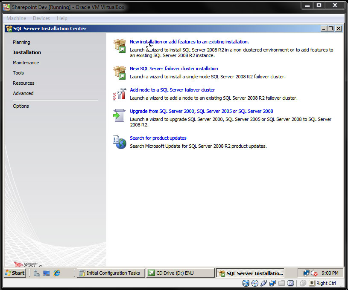Select Installation in the left sidebar

[27, 52]
